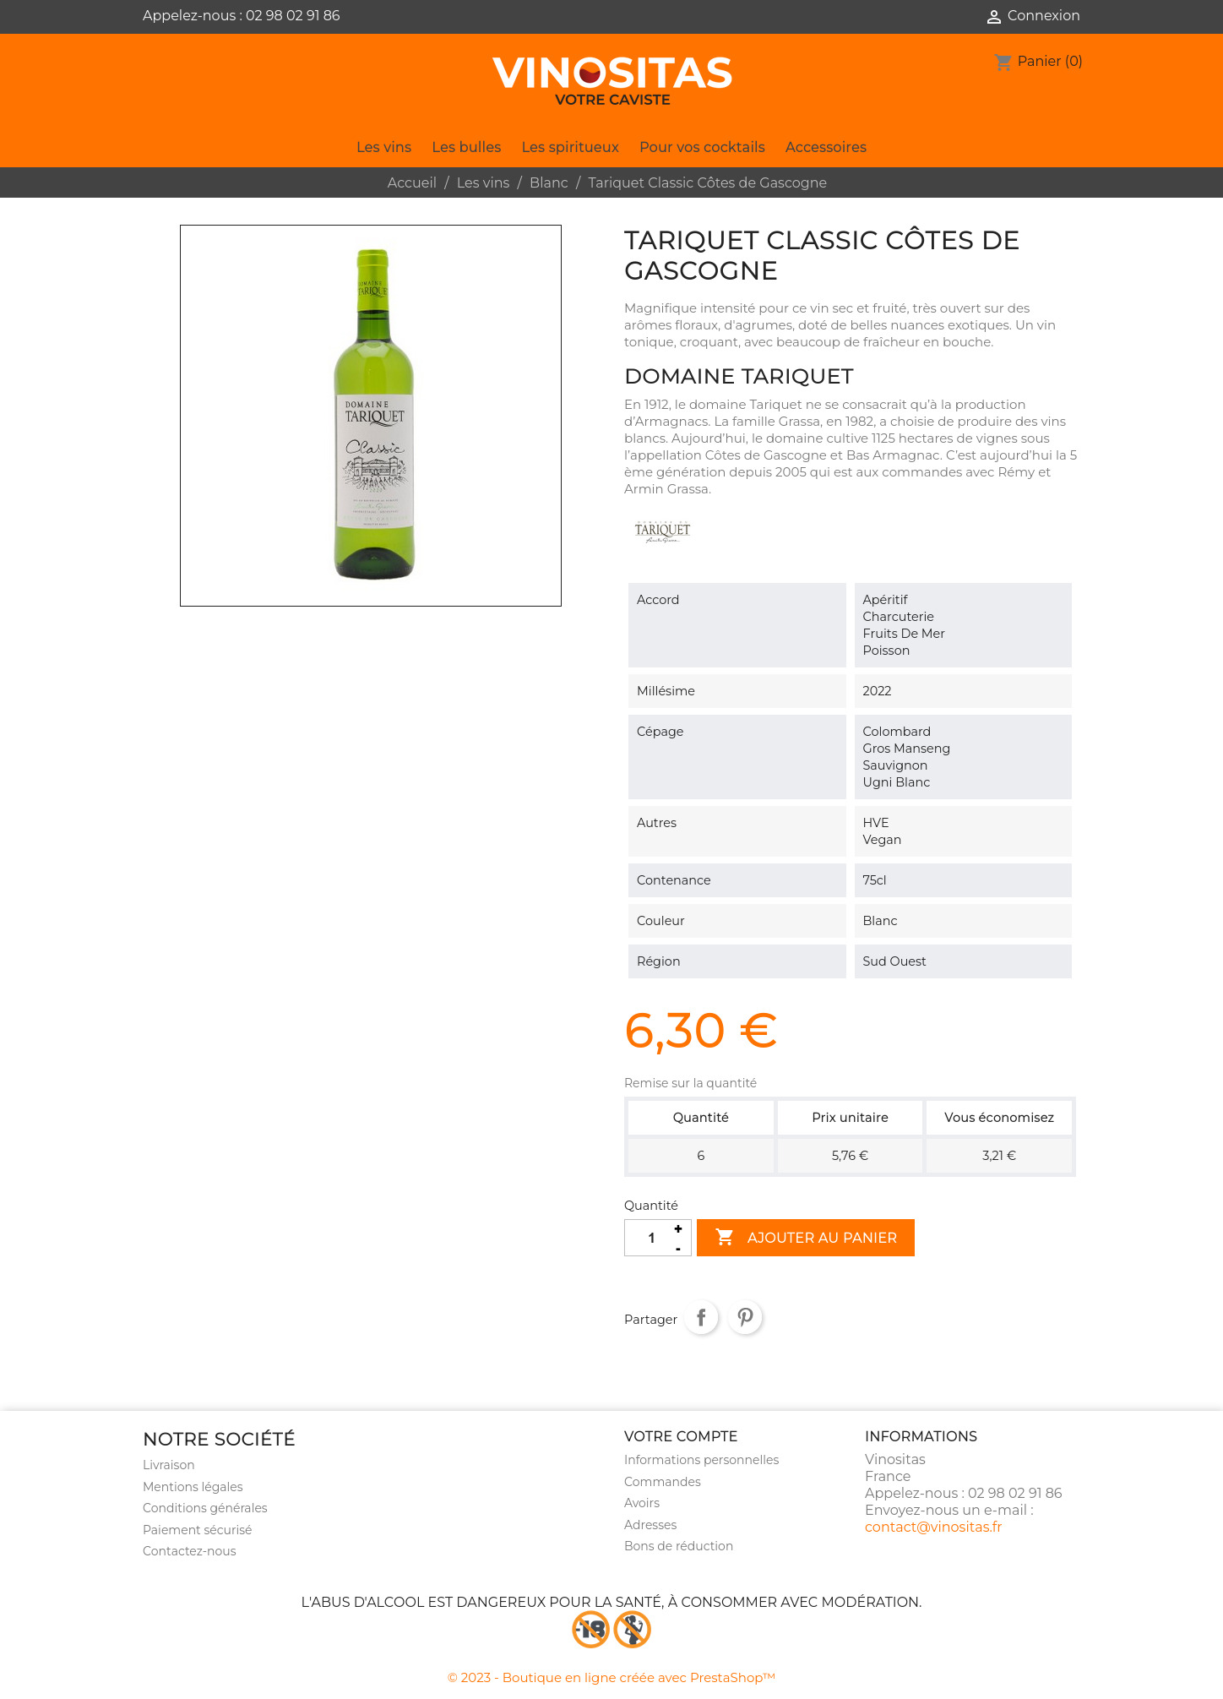This screenshot has height=1699, width=1223.
Task: Click the quantity input field
Action: coord(648,1238)
